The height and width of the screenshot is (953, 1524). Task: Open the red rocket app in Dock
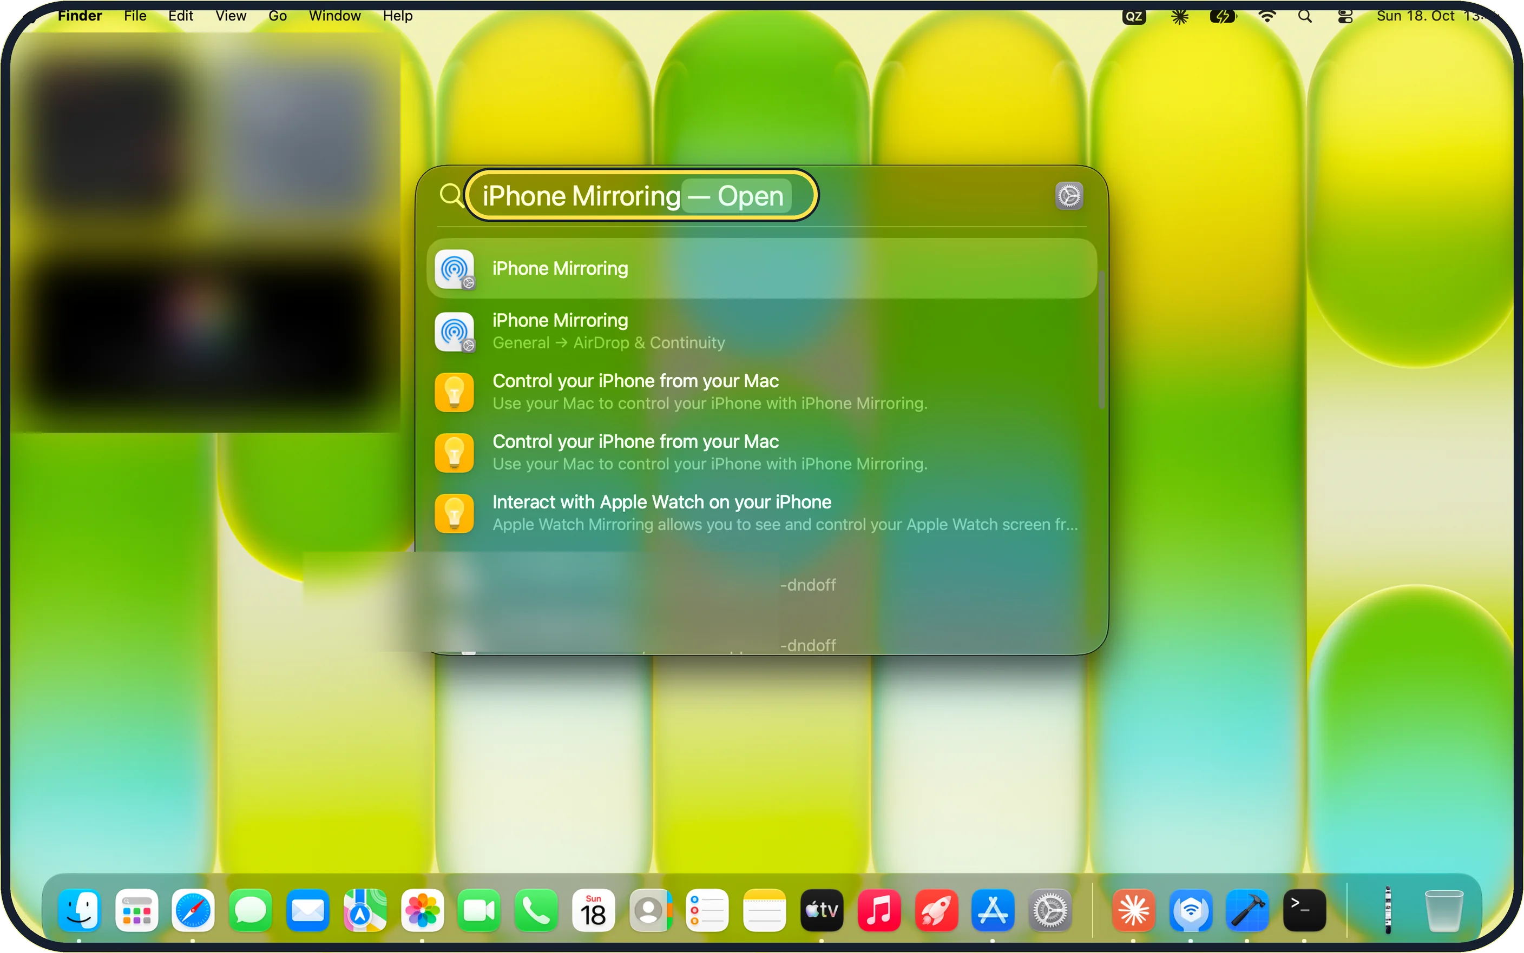coord(936,910)
